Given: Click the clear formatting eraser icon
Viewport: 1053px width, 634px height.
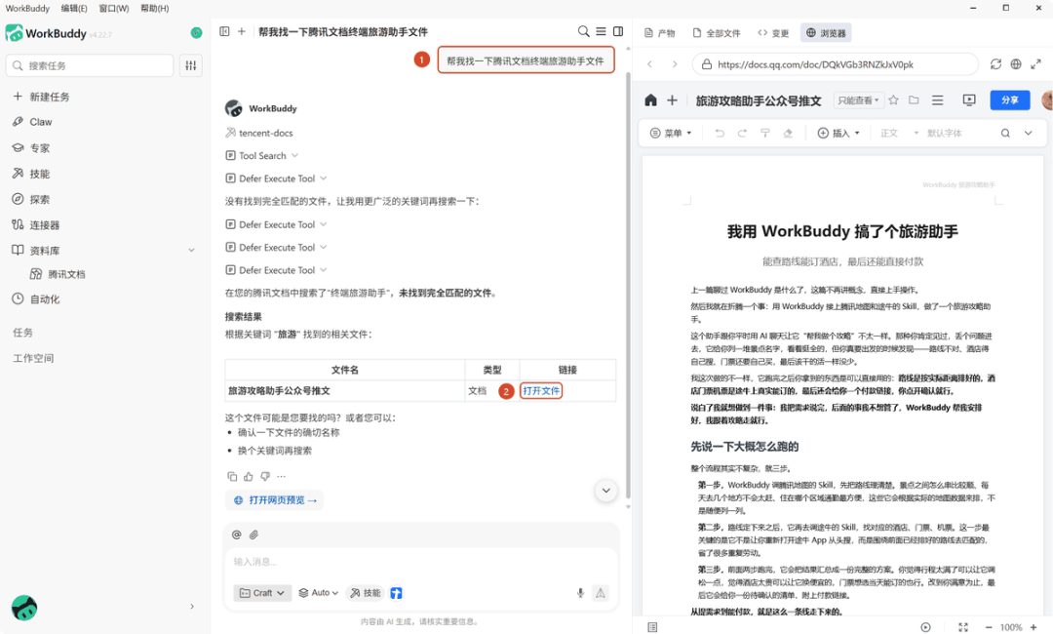Looking at the screenshot, I should tap(788, 133).
